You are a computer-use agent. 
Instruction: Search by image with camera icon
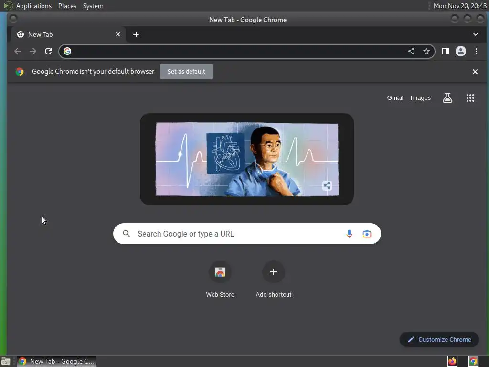click(x=367, y=234)
